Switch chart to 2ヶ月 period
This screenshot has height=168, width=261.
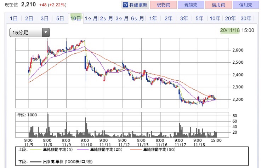click(107, 18)
